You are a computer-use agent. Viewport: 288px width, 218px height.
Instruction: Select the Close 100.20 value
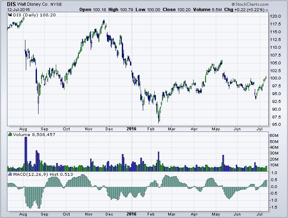coord(176,9)
